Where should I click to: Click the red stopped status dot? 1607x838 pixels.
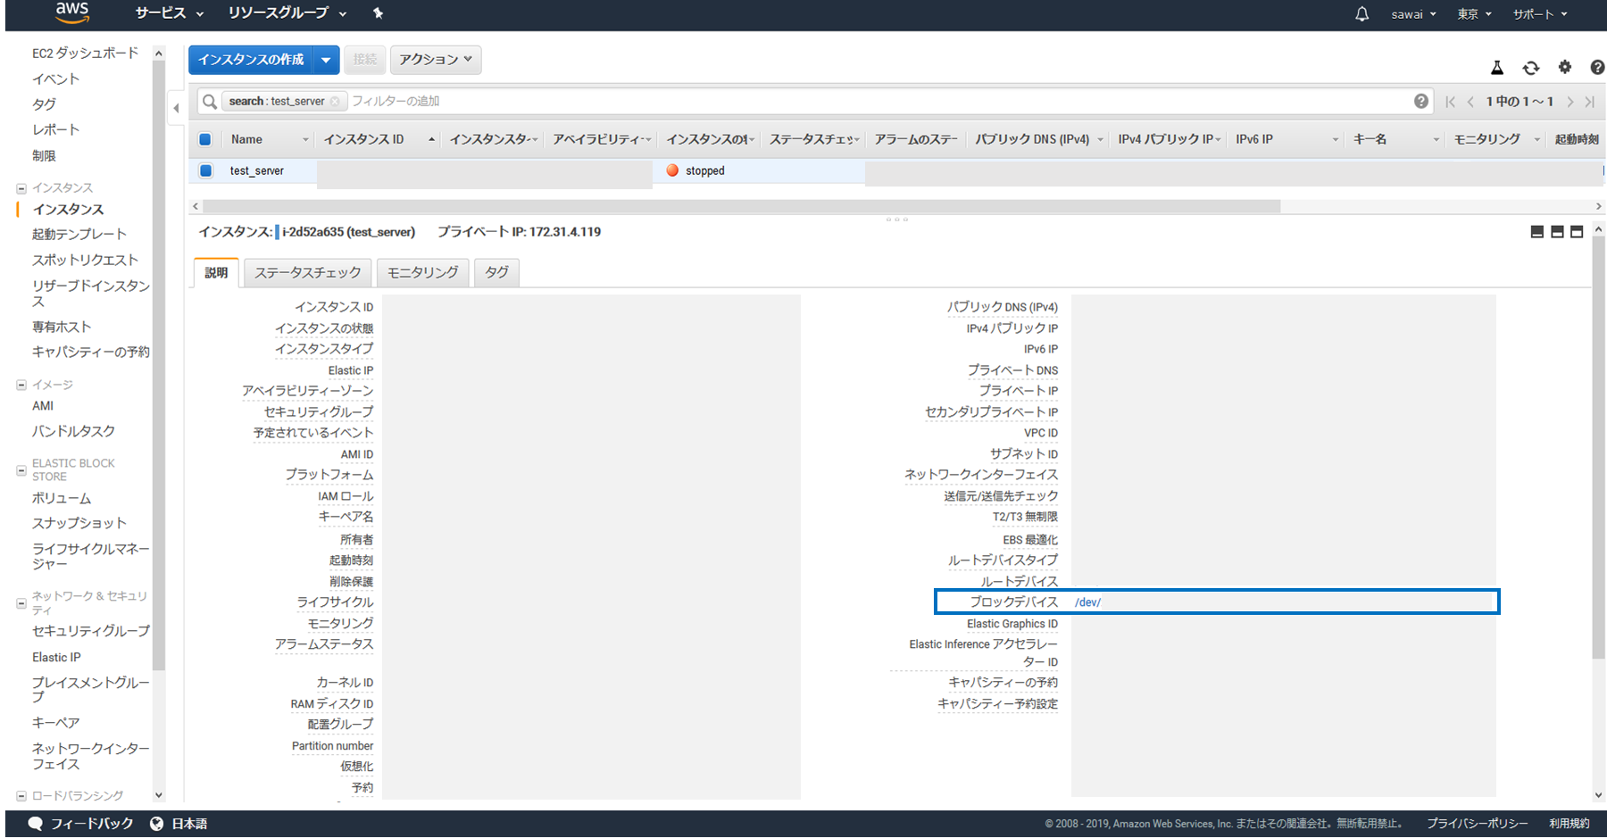[672, 170]
